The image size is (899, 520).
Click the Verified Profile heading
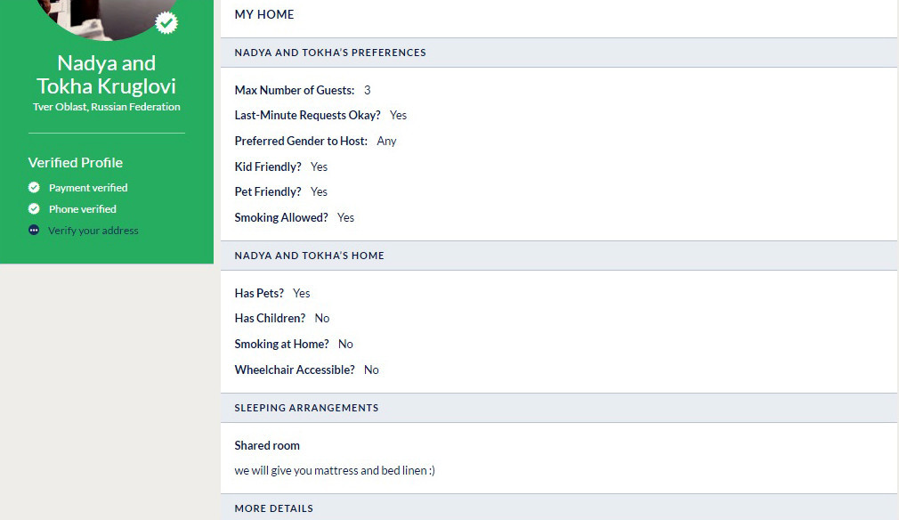(x=75, y=163)
